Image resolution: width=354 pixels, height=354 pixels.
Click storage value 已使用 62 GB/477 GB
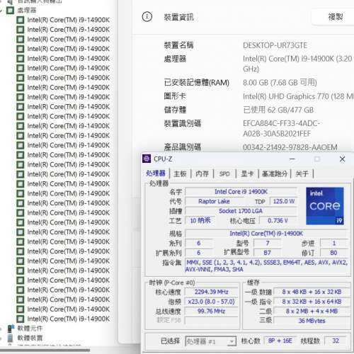278,110
